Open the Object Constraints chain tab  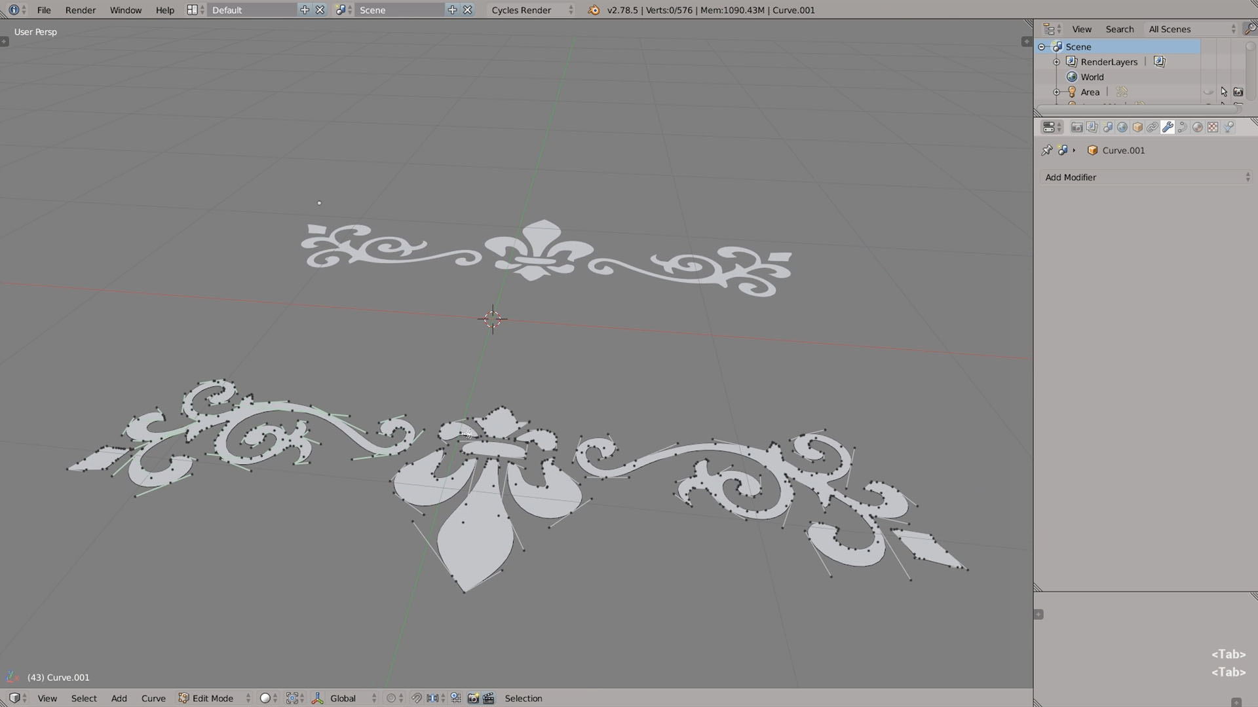(1153, 128)
